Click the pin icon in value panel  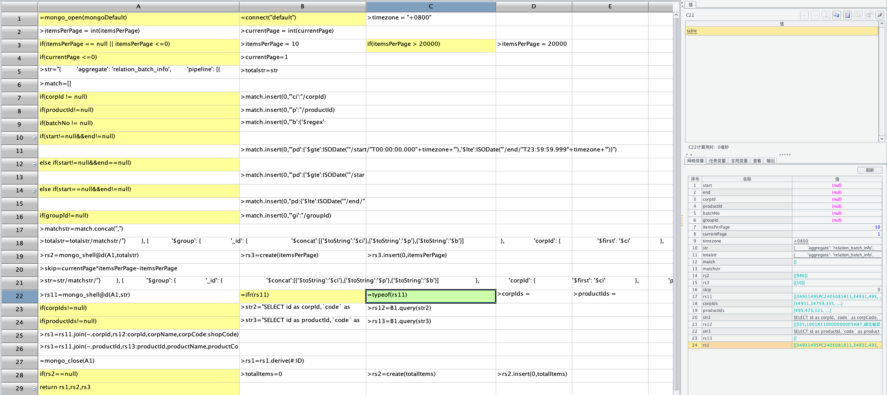[x=880, y=15]
